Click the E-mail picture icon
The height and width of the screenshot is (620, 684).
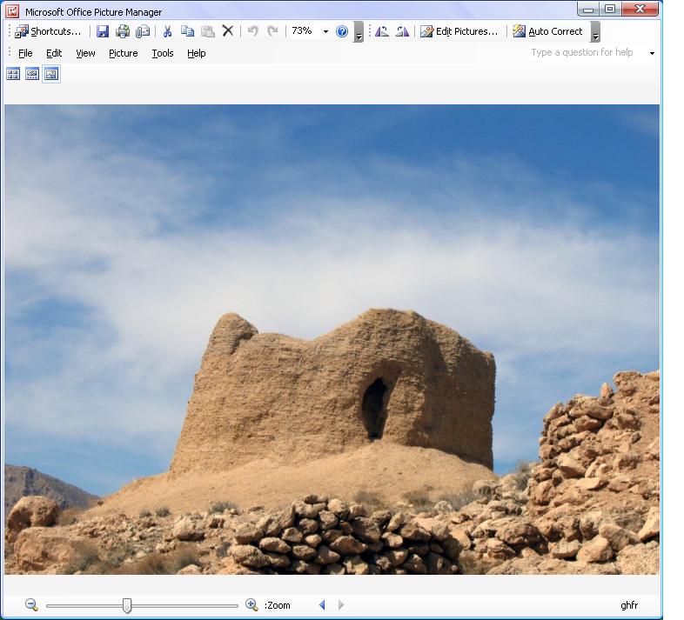pos(143,31)
